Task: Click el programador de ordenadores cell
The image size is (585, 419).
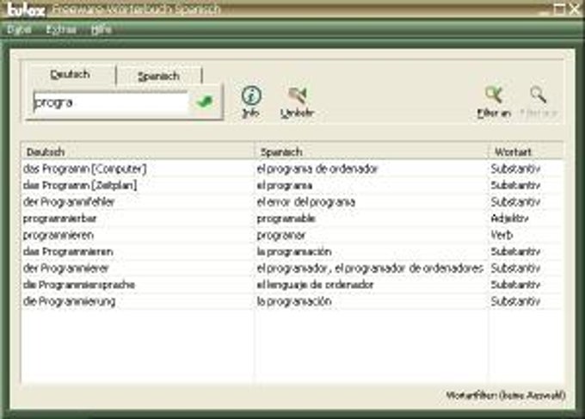Action: click(370, 268)
